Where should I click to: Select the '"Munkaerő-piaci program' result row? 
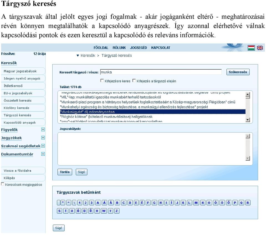(153, 102)
